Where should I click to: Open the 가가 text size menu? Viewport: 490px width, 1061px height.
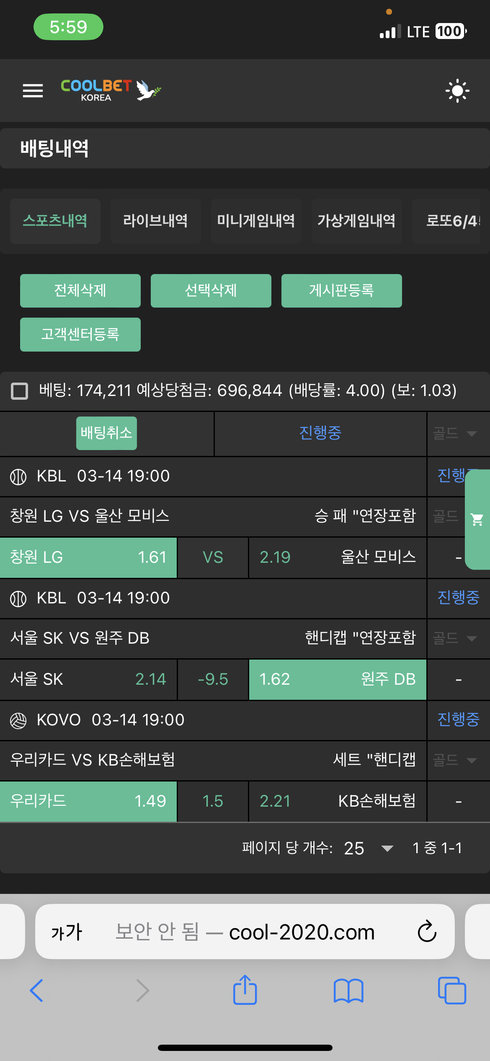click(67, 932)
